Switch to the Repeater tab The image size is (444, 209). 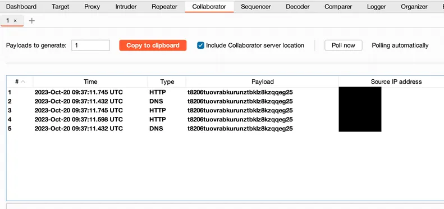[x=164, y=7]
